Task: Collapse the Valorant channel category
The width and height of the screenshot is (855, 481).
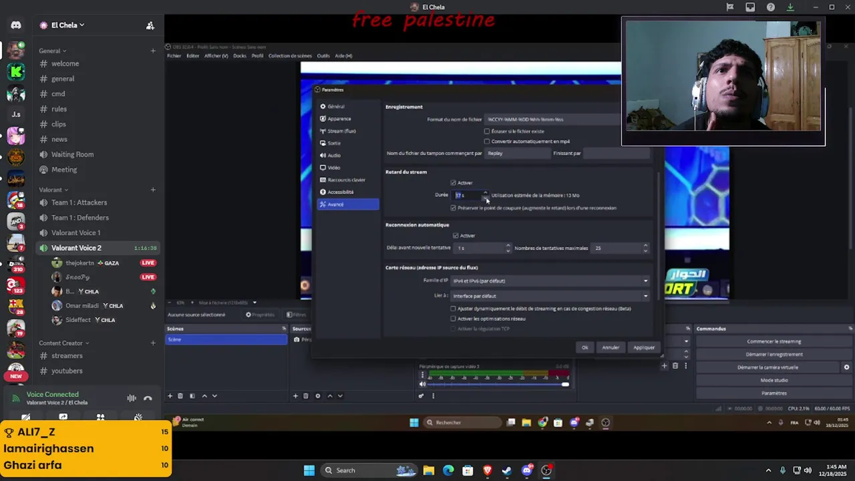Action: (53, 190)
